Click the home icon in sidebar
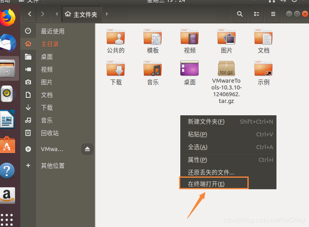The image size is (309, 227). coord(28,44)
